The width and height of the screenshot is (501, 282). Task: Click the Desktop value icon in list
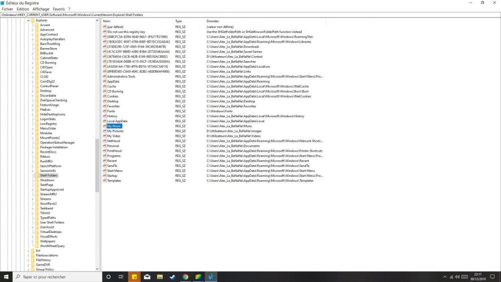[105, 101]
